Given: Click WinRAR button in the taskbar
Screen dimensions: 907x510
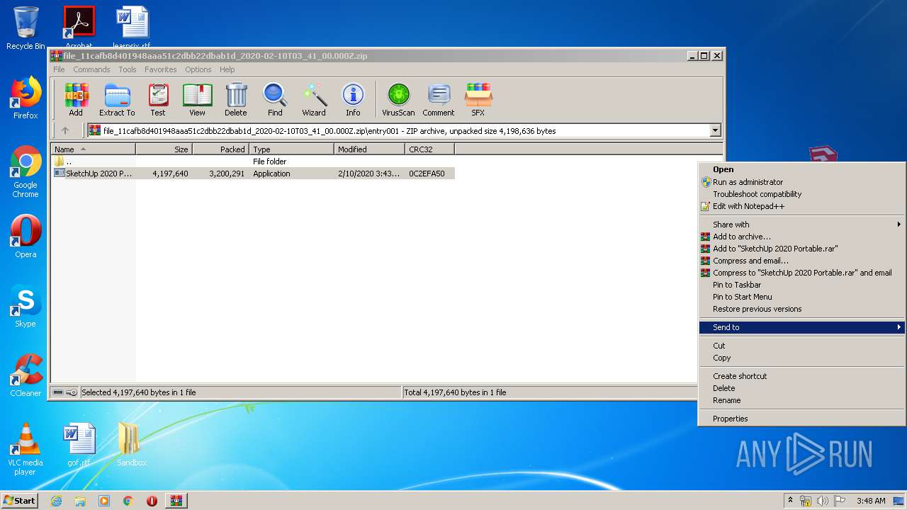Looking at the screenshot, I should click(x=176, y=501).
